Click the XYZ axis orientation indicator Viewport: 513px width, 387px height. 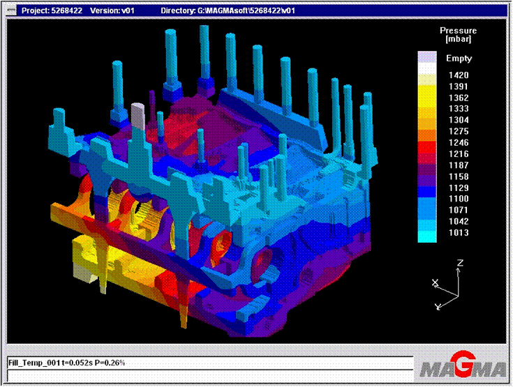pyautogui.click(x=449, y=285)
